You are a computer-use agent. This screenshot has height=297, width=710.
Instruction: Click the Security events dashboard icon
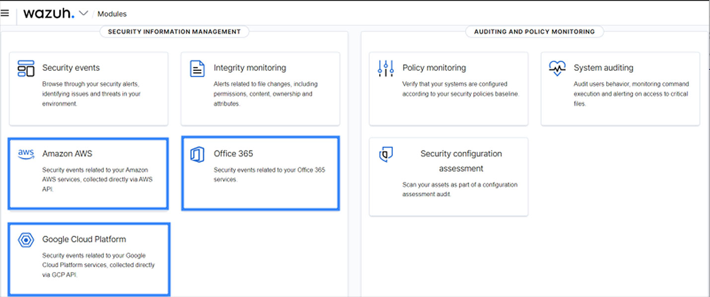[x=26, y=68]
